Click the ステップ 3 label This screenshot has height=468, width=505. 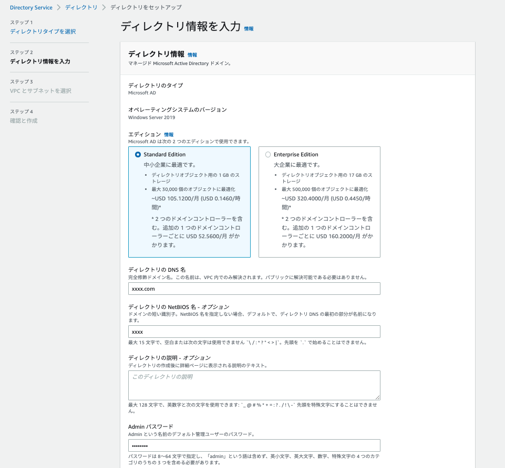tap(21, 82)
